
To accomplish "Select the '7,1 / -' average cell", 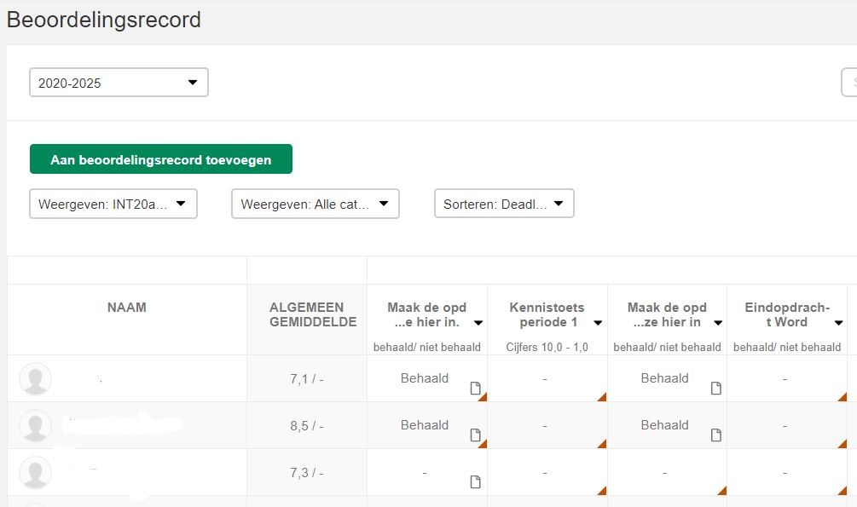I will click(x=307, y=378).
